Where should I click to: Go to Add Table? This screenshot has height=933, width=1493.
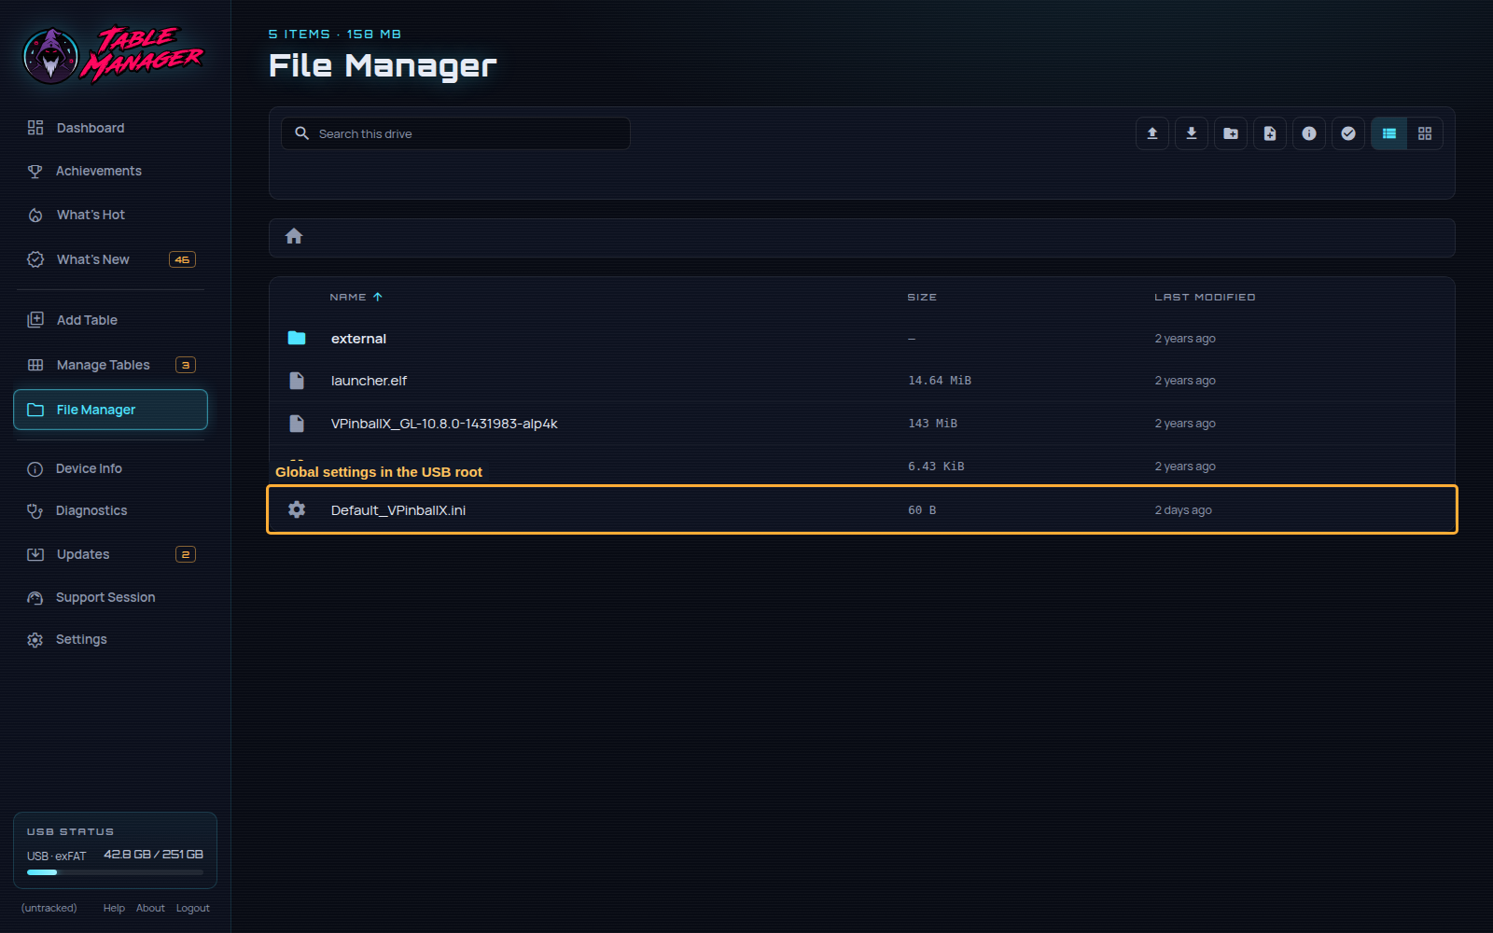(x=110, y=320)
